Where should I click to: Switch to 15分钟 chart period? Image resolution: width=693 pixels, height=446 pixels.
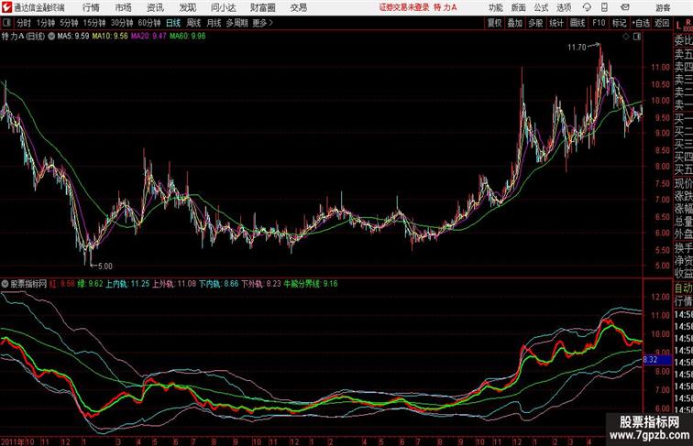click(94, 23)
